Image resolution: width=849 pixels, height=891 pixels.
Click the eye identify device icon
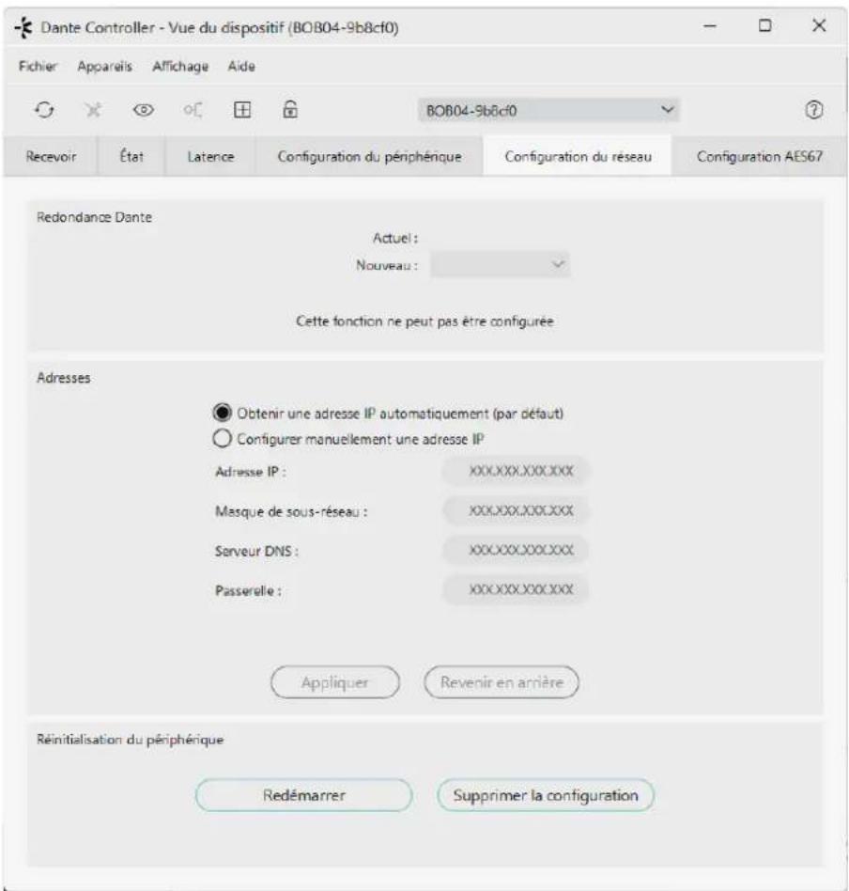[143, 110]
